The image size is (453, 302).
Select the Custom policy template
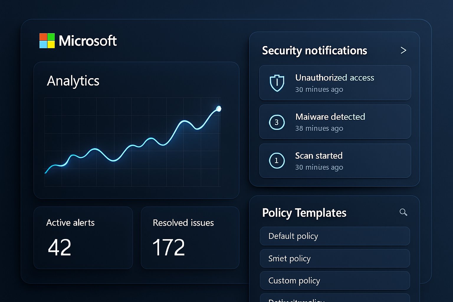pyautogui.click(x=335, y=280)
